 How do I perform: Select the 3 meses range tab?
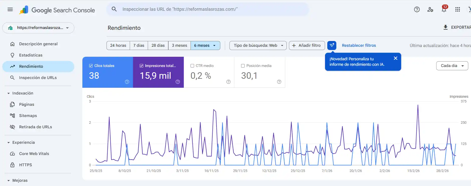tap(180, 45)
